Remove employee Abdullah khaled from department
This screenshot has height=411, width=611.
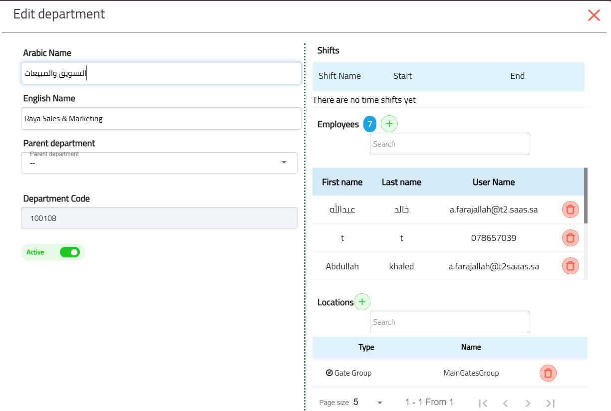[x=570, y=266]
